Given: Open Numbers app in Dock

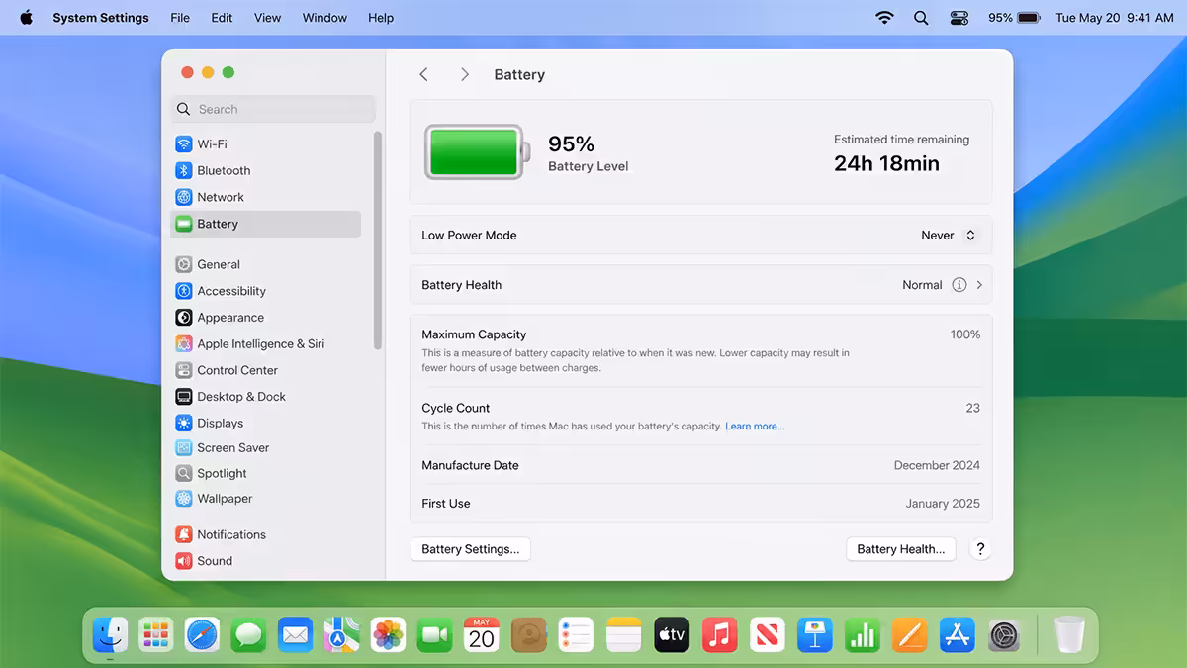Looking at the screenshot, I should [863, 634].
